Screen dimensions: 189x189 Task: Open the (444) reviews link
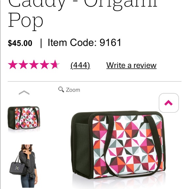80,65
